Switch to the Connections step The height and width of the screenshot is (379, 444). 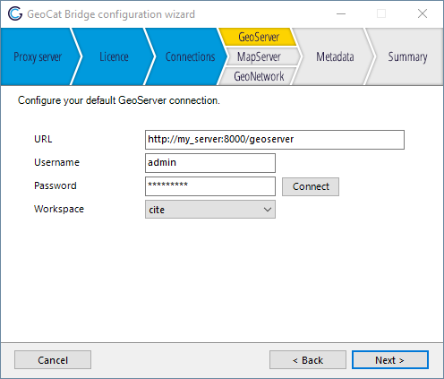tap(190, 56)
